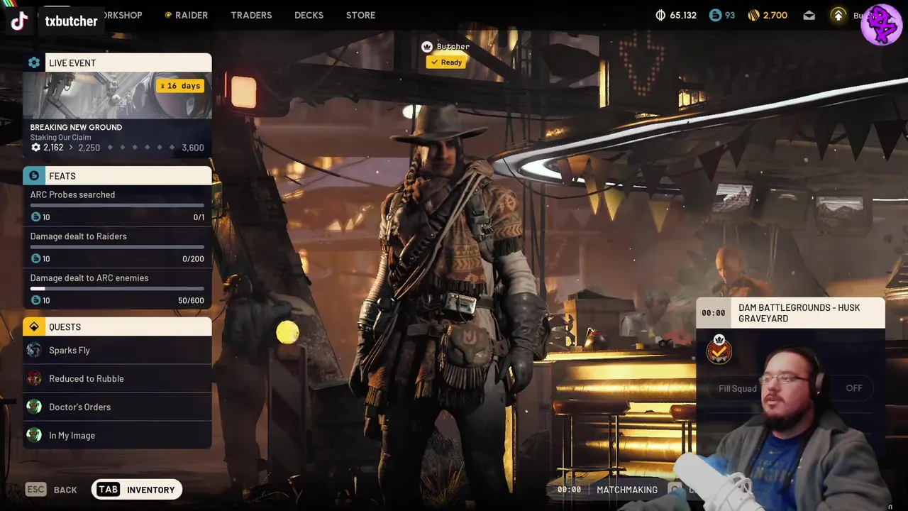Click the 'BREAKING NEW GROUND' title
The width and height of the screenshot is (908, 511).
(x=76, y=127)
